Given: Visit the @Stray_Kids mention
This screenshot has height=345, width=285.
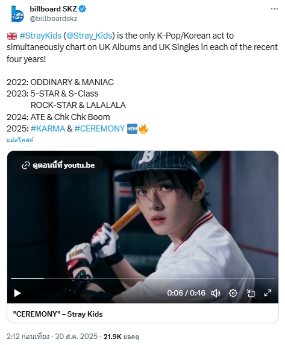Looking at the screenshot, I should 89,36.
